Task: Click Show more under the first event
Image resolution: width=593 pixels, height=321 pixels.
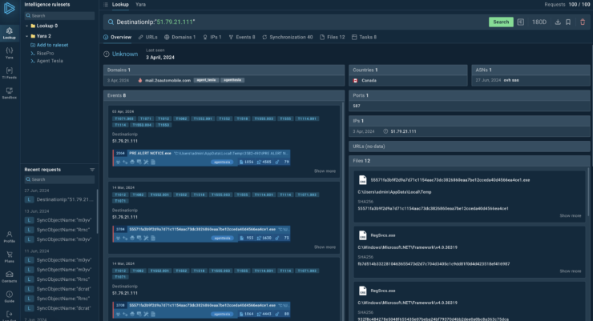Action: click(x=325, y=171)
